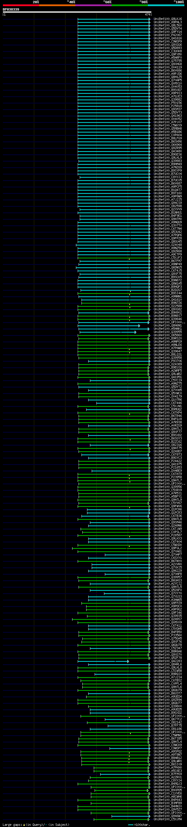
Task: Select hit label UniRef100_Q107R6
Action: [168, 400]
